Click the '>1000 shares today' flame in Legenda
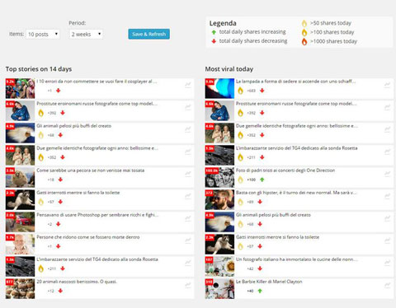396x308 pixels. coord(304,41)
